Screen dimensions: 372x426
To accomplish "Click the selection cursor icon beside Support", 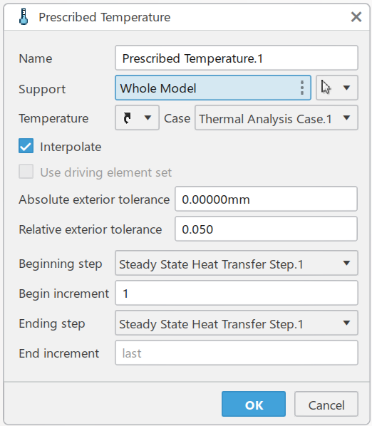I will (326, 88).
